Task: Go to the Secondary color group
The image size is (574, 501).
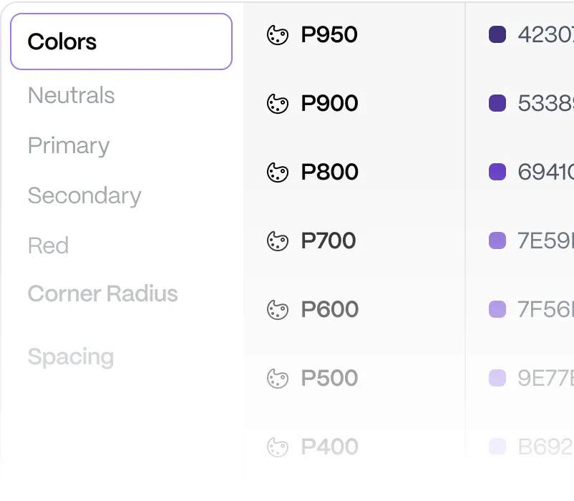Action: coord(84,195)
